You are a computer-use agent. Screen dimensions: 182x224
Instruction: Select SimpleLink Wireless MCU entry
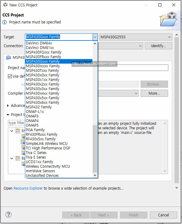[x=59, y=144]
